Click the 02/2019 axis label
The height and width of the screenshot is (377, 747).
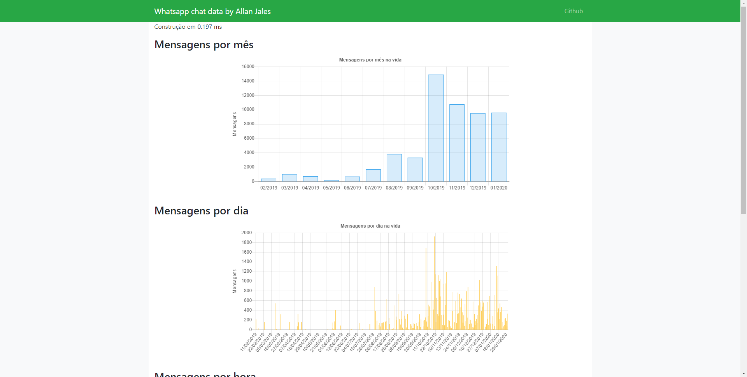tap(268, 188)
